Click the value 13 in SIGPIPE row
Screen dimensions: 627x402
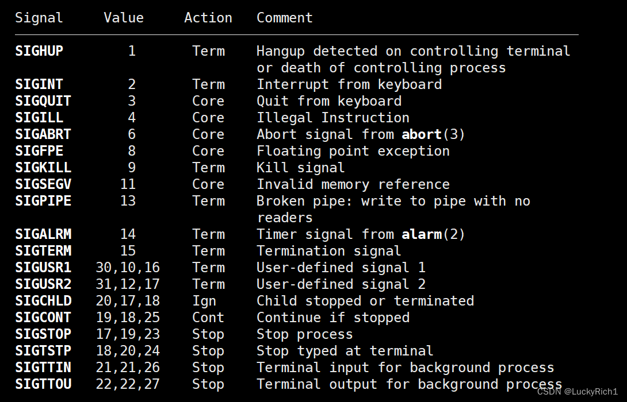(128, 201)
